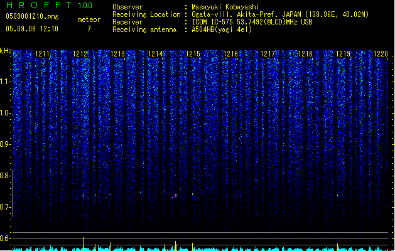Click time marker 1217
This screenshot has height=251, width=395.
coord(268,54)
